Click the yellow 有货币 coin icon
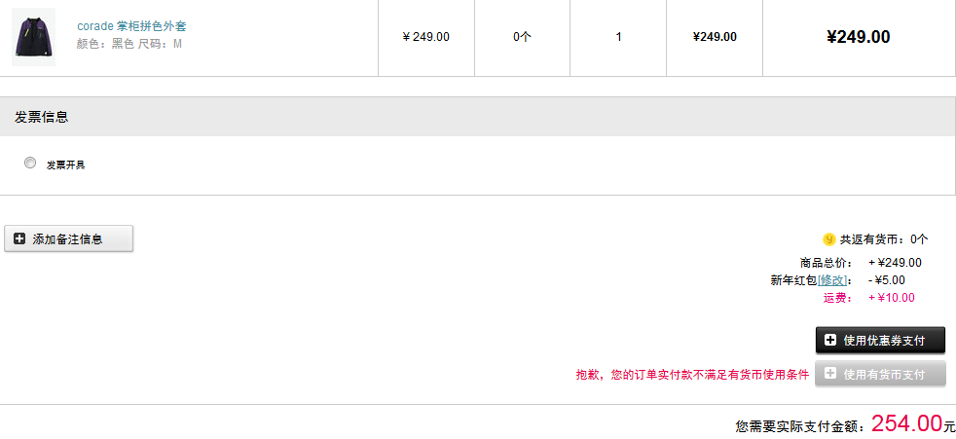This screenshot has height=439, width=956. (x=828, y=239)
